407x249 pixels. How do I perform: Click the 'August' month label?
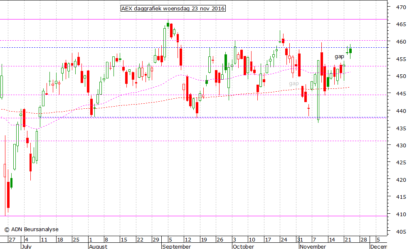tap(98, 247)
